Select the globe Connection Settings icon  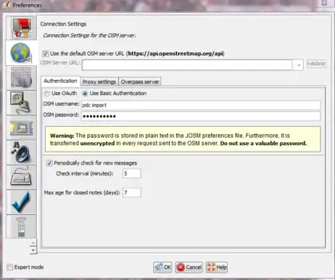tap(21, 53)
